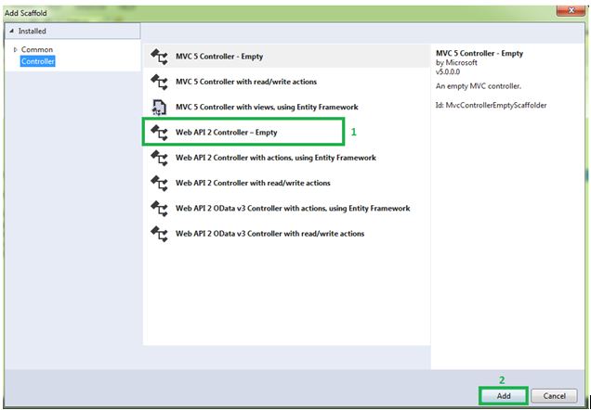Click icon of MVC 5 Controller with views

click(x=159, y=108)
